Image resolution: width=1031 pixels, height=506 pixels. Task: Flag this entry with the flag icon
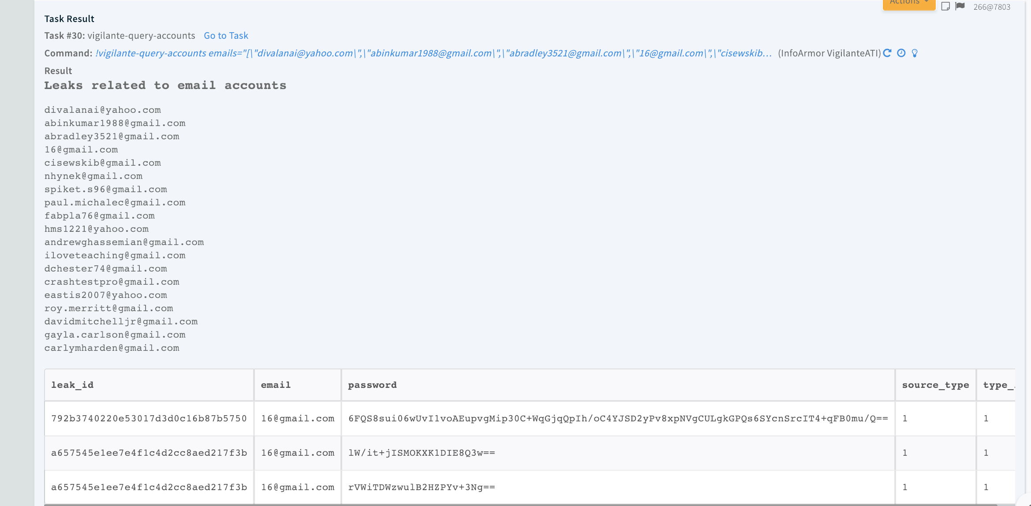coord(960,6)
